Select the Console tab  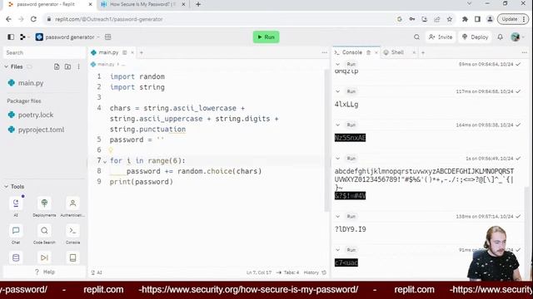[351, 52]
